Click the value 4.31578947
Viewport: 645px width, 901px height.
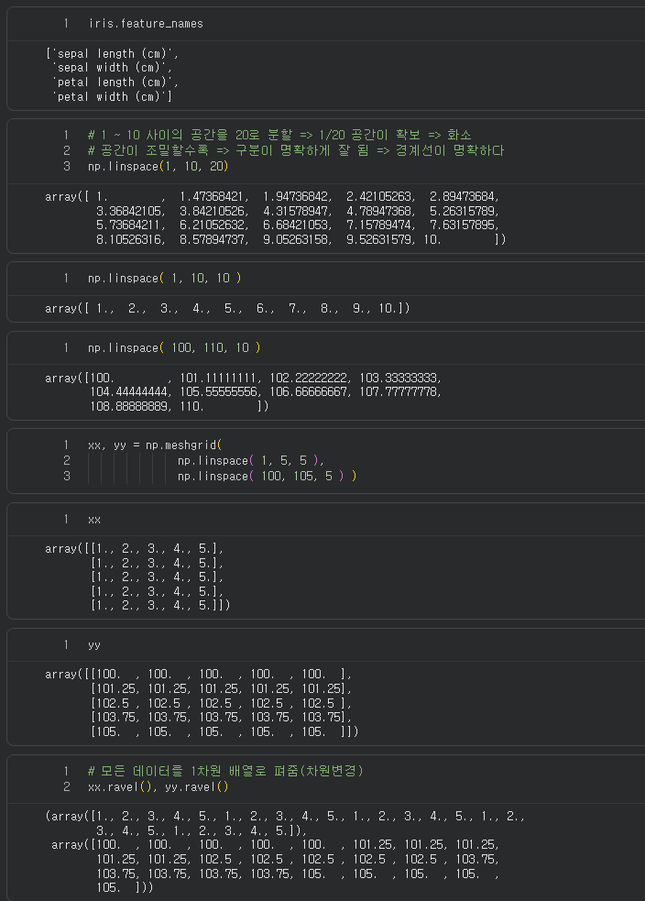(296, 211)
